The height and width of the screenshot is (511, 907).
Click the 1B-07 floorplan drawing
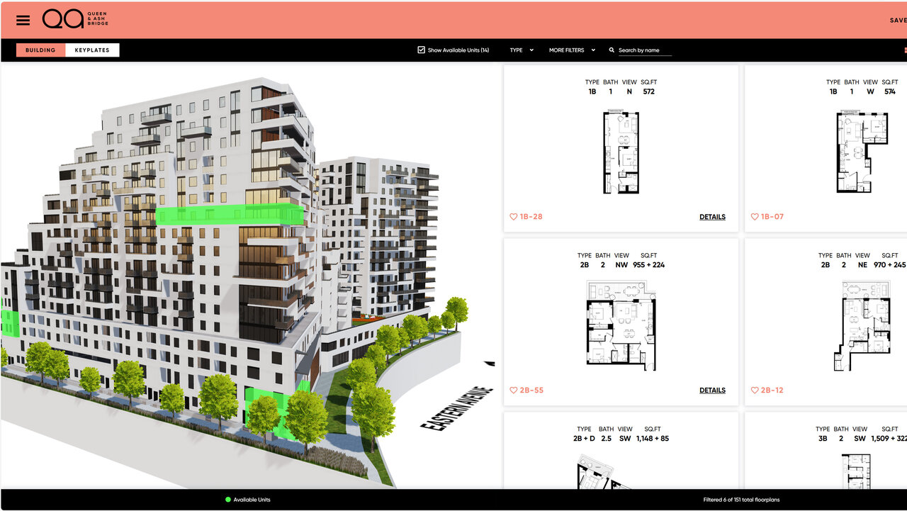862,152
